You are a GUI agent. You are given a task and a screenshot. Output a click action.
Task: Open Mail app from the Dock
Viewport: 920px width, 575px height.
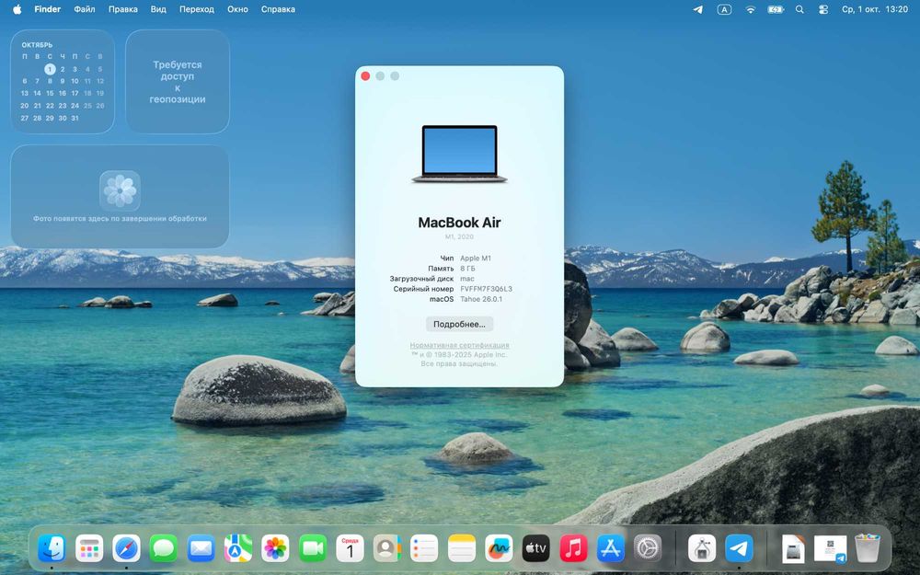[x=201, y=548]
